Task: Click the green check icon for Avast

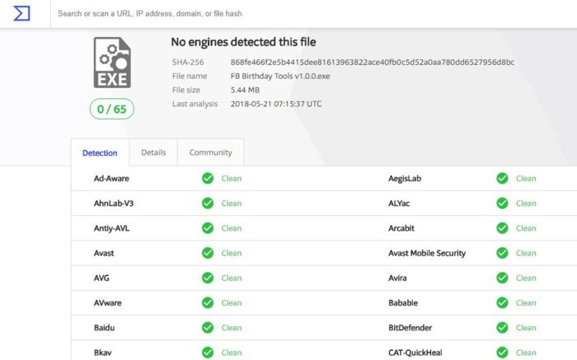Action: pos(208,253)
